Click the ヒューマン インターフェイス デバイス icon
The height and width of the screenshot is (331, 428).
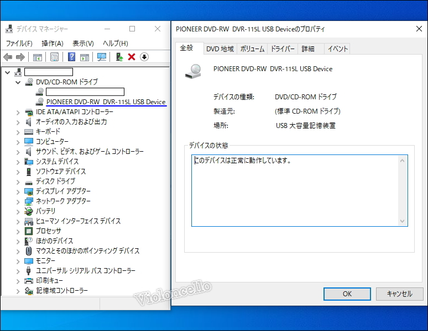(29, 221)
